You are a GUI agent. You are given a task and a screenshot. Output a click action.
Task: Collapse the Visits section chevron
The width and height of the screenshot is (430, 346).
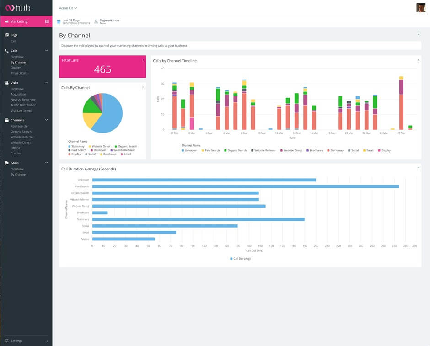pos(46,83)
